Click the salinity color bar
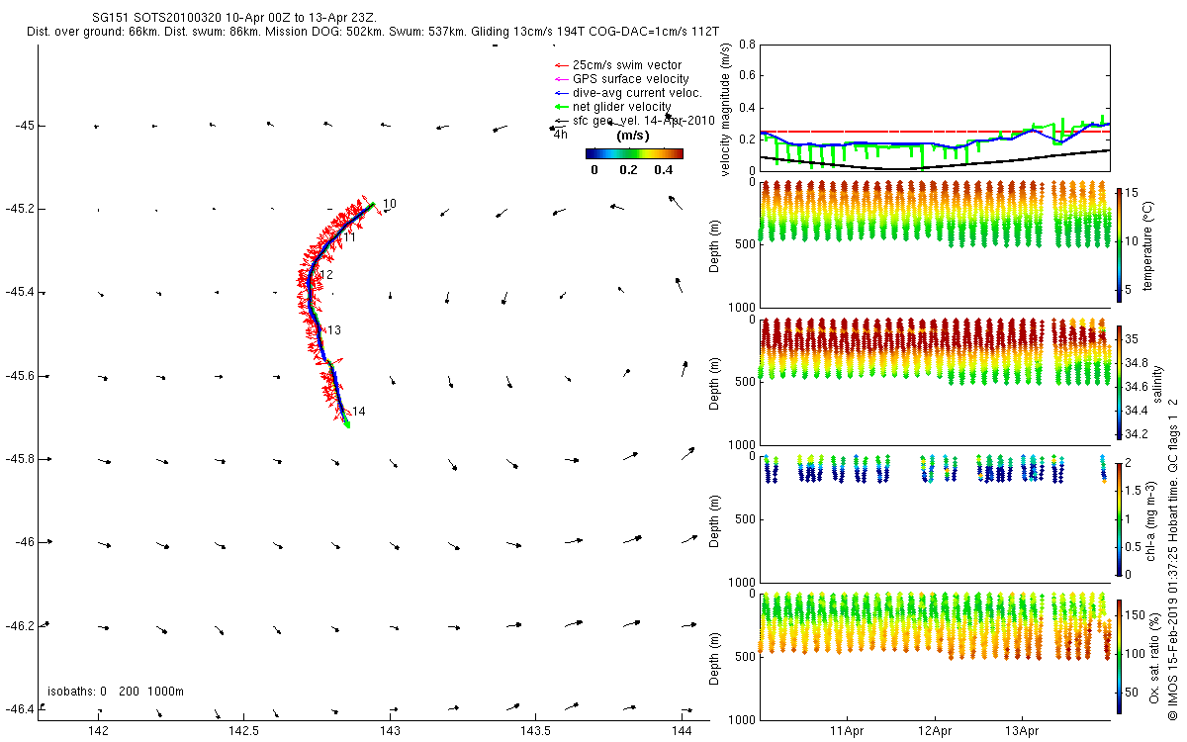This screenshot has height=742, width=1187. point(1119,383)
